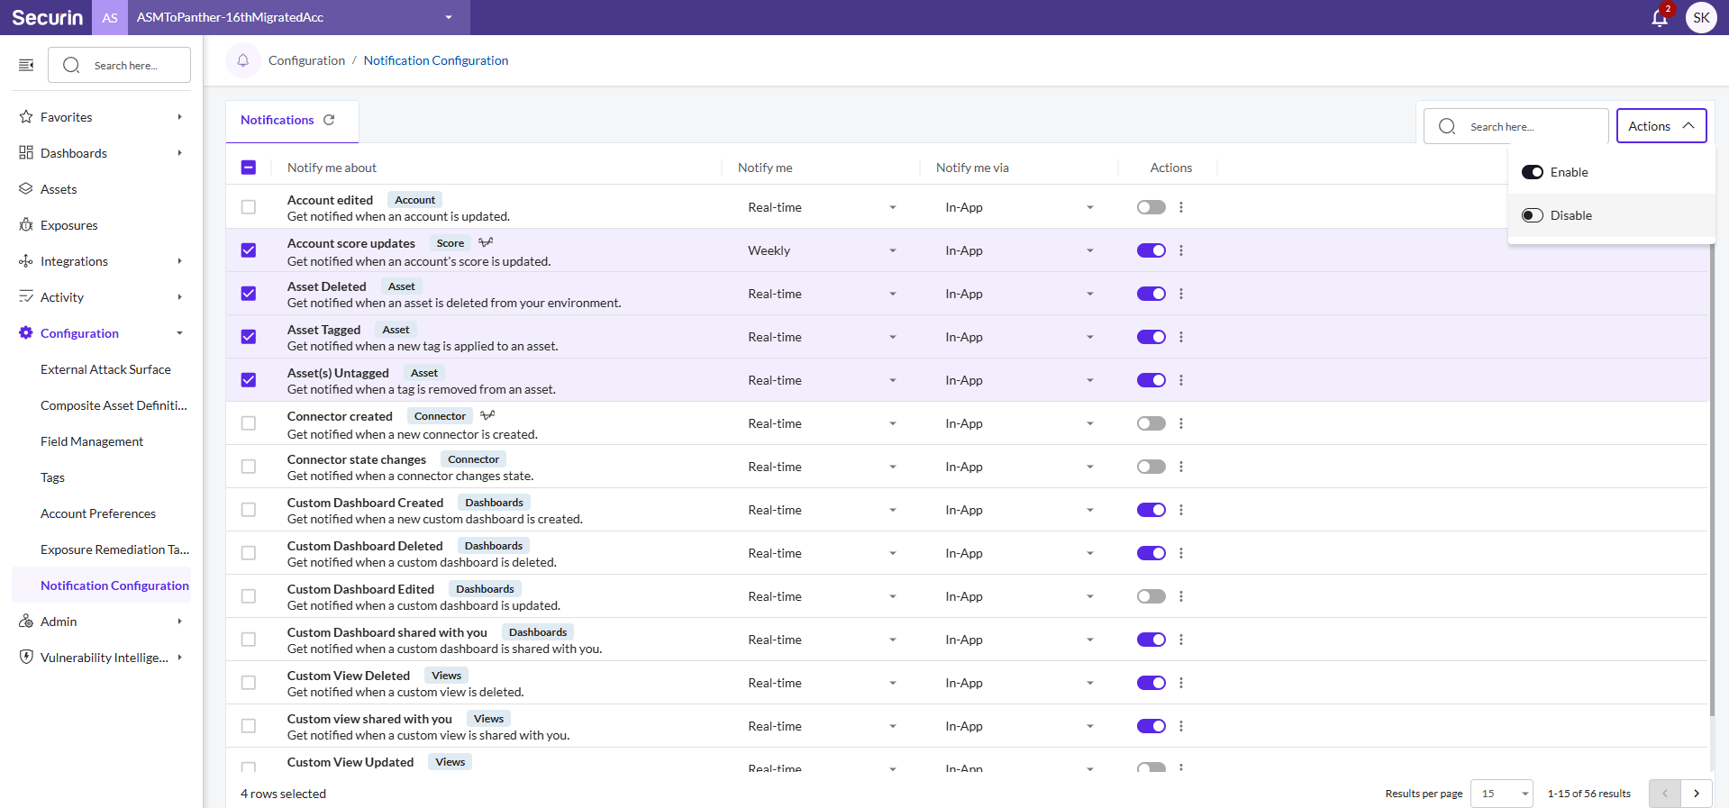Open more options for Asset Tagged row

click(1181, 337)
